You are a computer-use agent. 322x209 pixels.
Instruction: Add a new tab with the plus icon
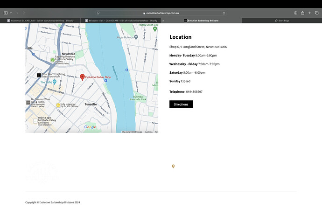[x=309, y=13]
